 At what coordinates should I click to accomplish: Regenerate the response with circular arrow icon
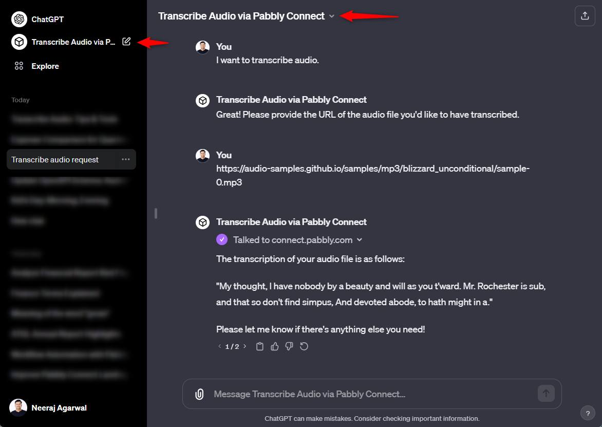point(304,346)
